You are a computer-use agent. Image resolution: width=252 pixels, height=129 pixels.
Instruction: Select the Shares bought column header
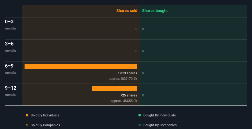[155, 11]
